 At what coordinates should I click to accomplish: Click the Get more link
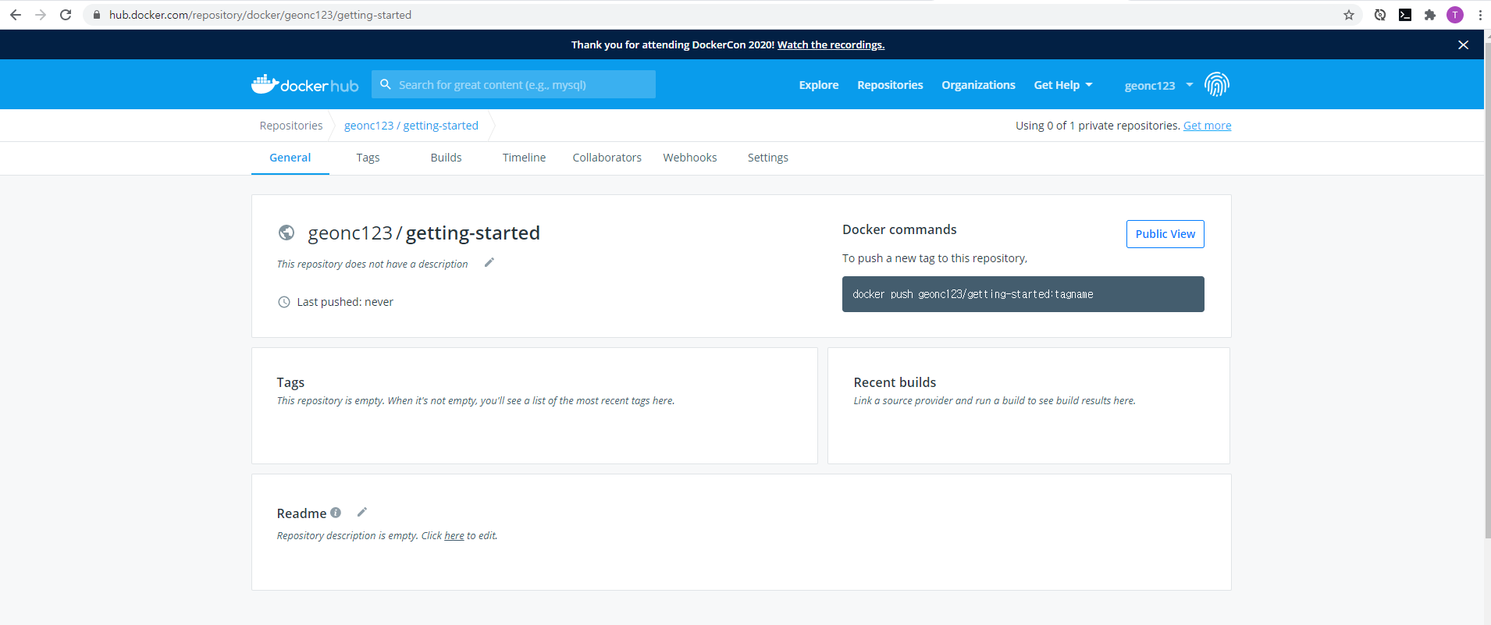(x=1207, y=126)
